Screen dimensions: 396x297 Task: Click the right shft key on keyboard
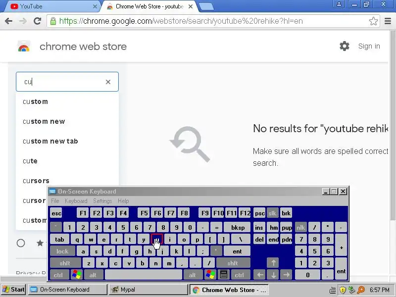233,263
